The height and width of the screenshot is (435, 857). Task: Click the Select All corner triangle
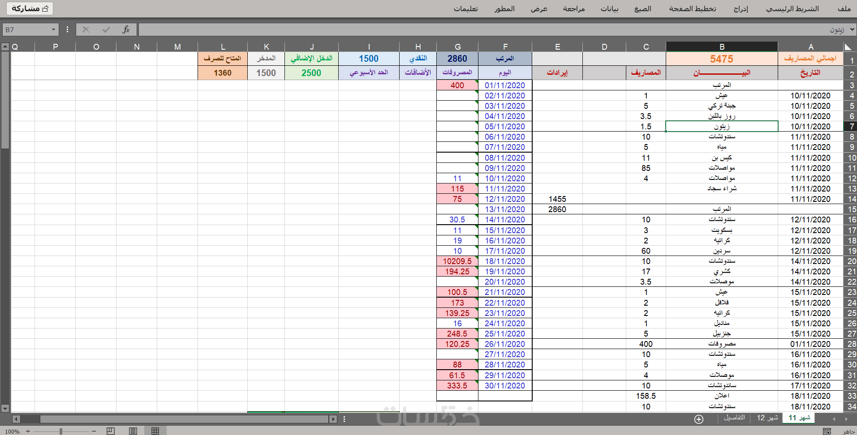click(x=848, y=47)
